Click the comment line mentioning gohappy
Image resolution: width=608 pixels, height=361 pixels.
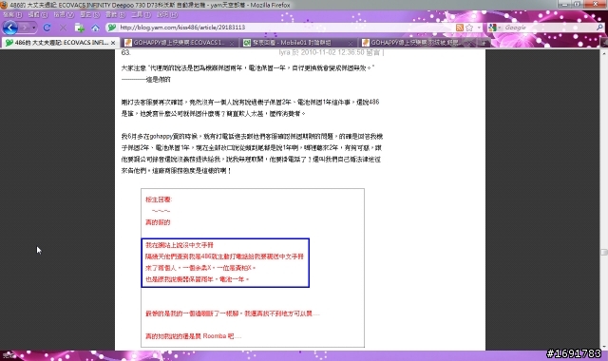[252, 137]
